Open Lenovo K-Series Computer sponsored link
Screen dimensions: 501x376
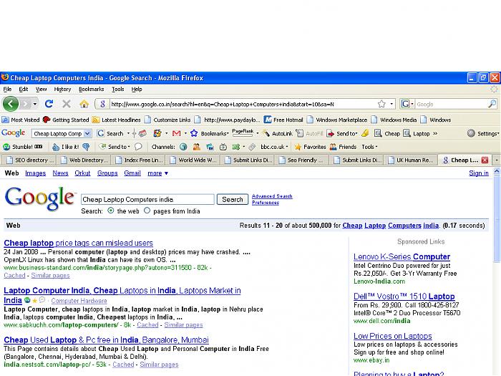pos(402,256)
